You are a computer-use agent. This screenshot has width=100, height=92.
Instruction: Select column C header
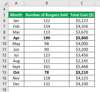tap(82, 3)
